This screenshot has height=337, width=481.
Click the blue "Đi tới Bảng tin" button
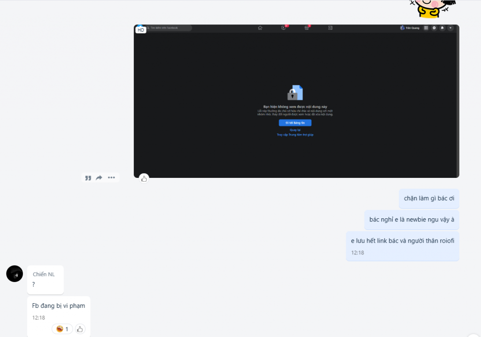(x=295, y=123)
